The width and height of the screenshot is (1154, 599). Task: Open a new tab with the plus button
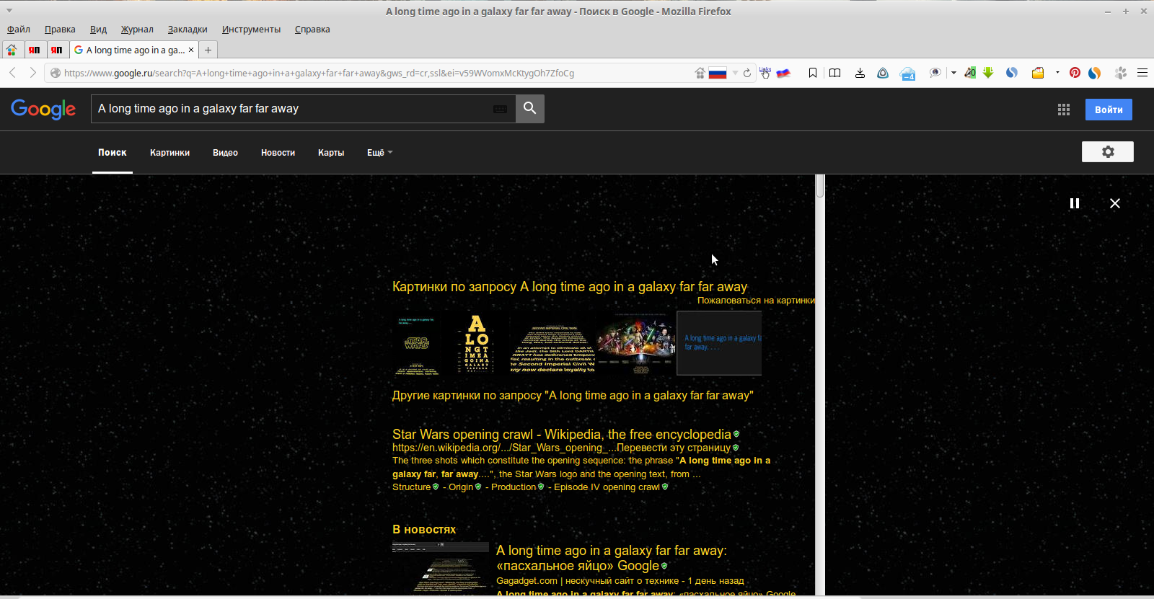(208, 50)
